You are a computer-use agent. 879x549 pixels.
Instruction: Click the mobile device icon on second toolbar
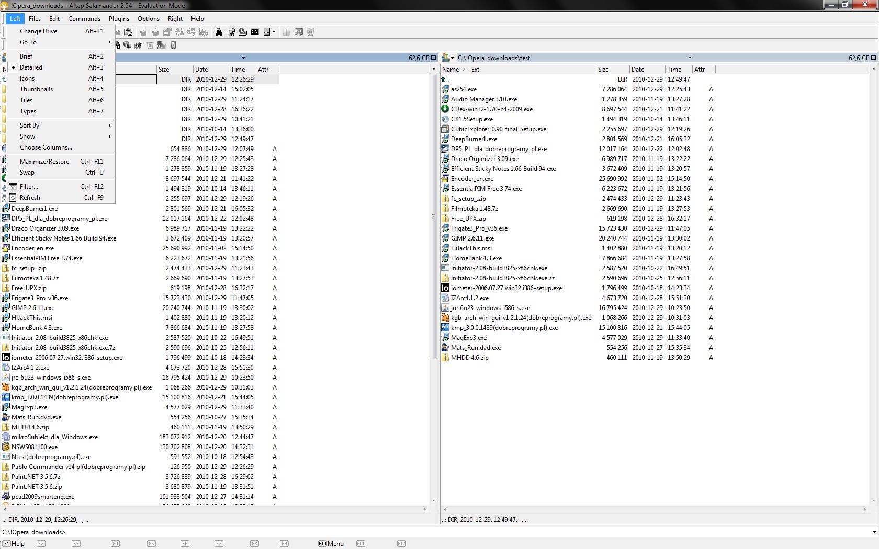coord(173,45)
